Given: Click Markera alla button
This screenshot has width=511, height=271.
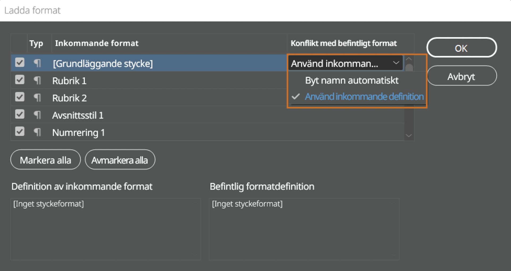Looking at the screenshot, I should [46, 160].
